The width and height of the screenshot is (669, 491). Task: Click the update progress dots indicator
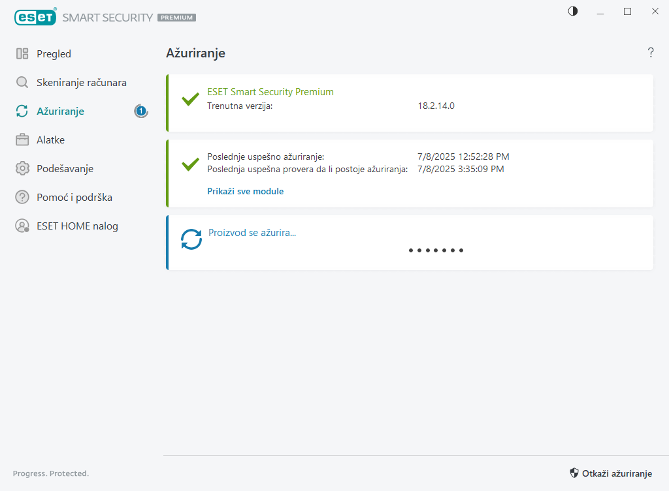[x=436, y=250]
